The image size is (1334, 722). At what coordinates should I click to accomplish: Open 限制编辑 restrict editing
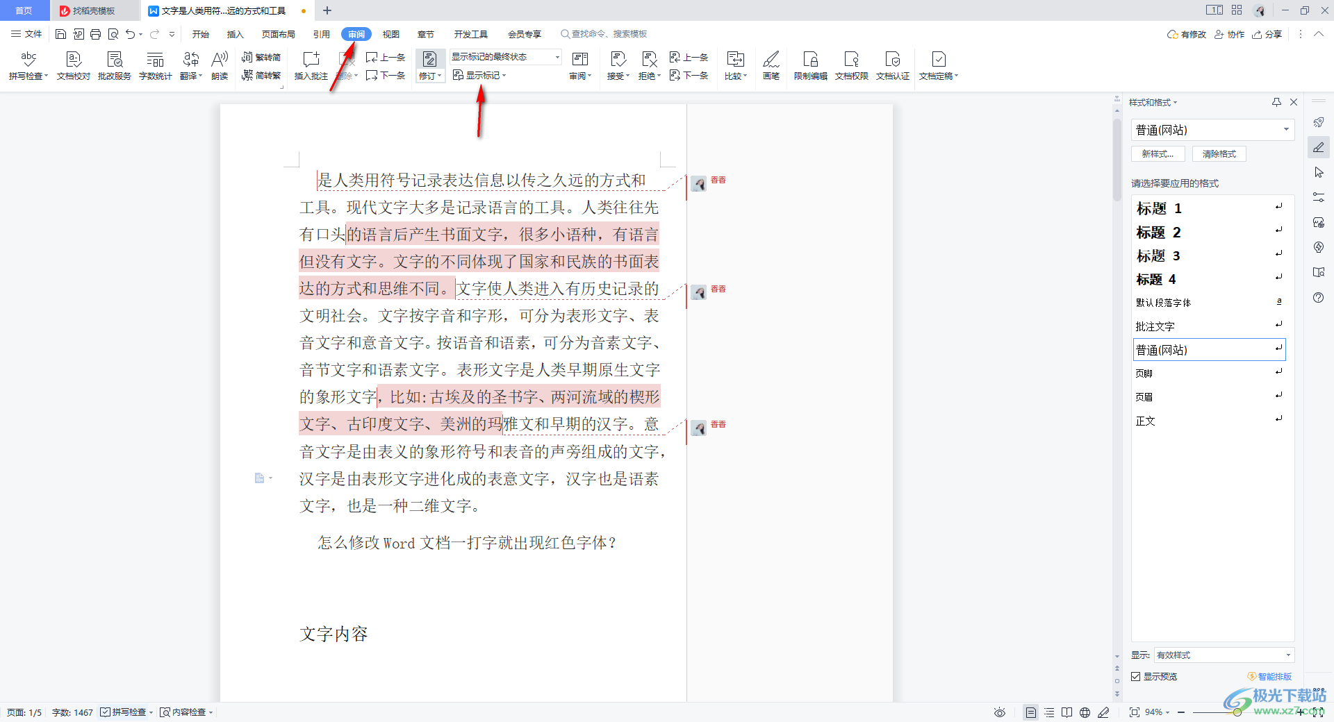tap(811, 66)
